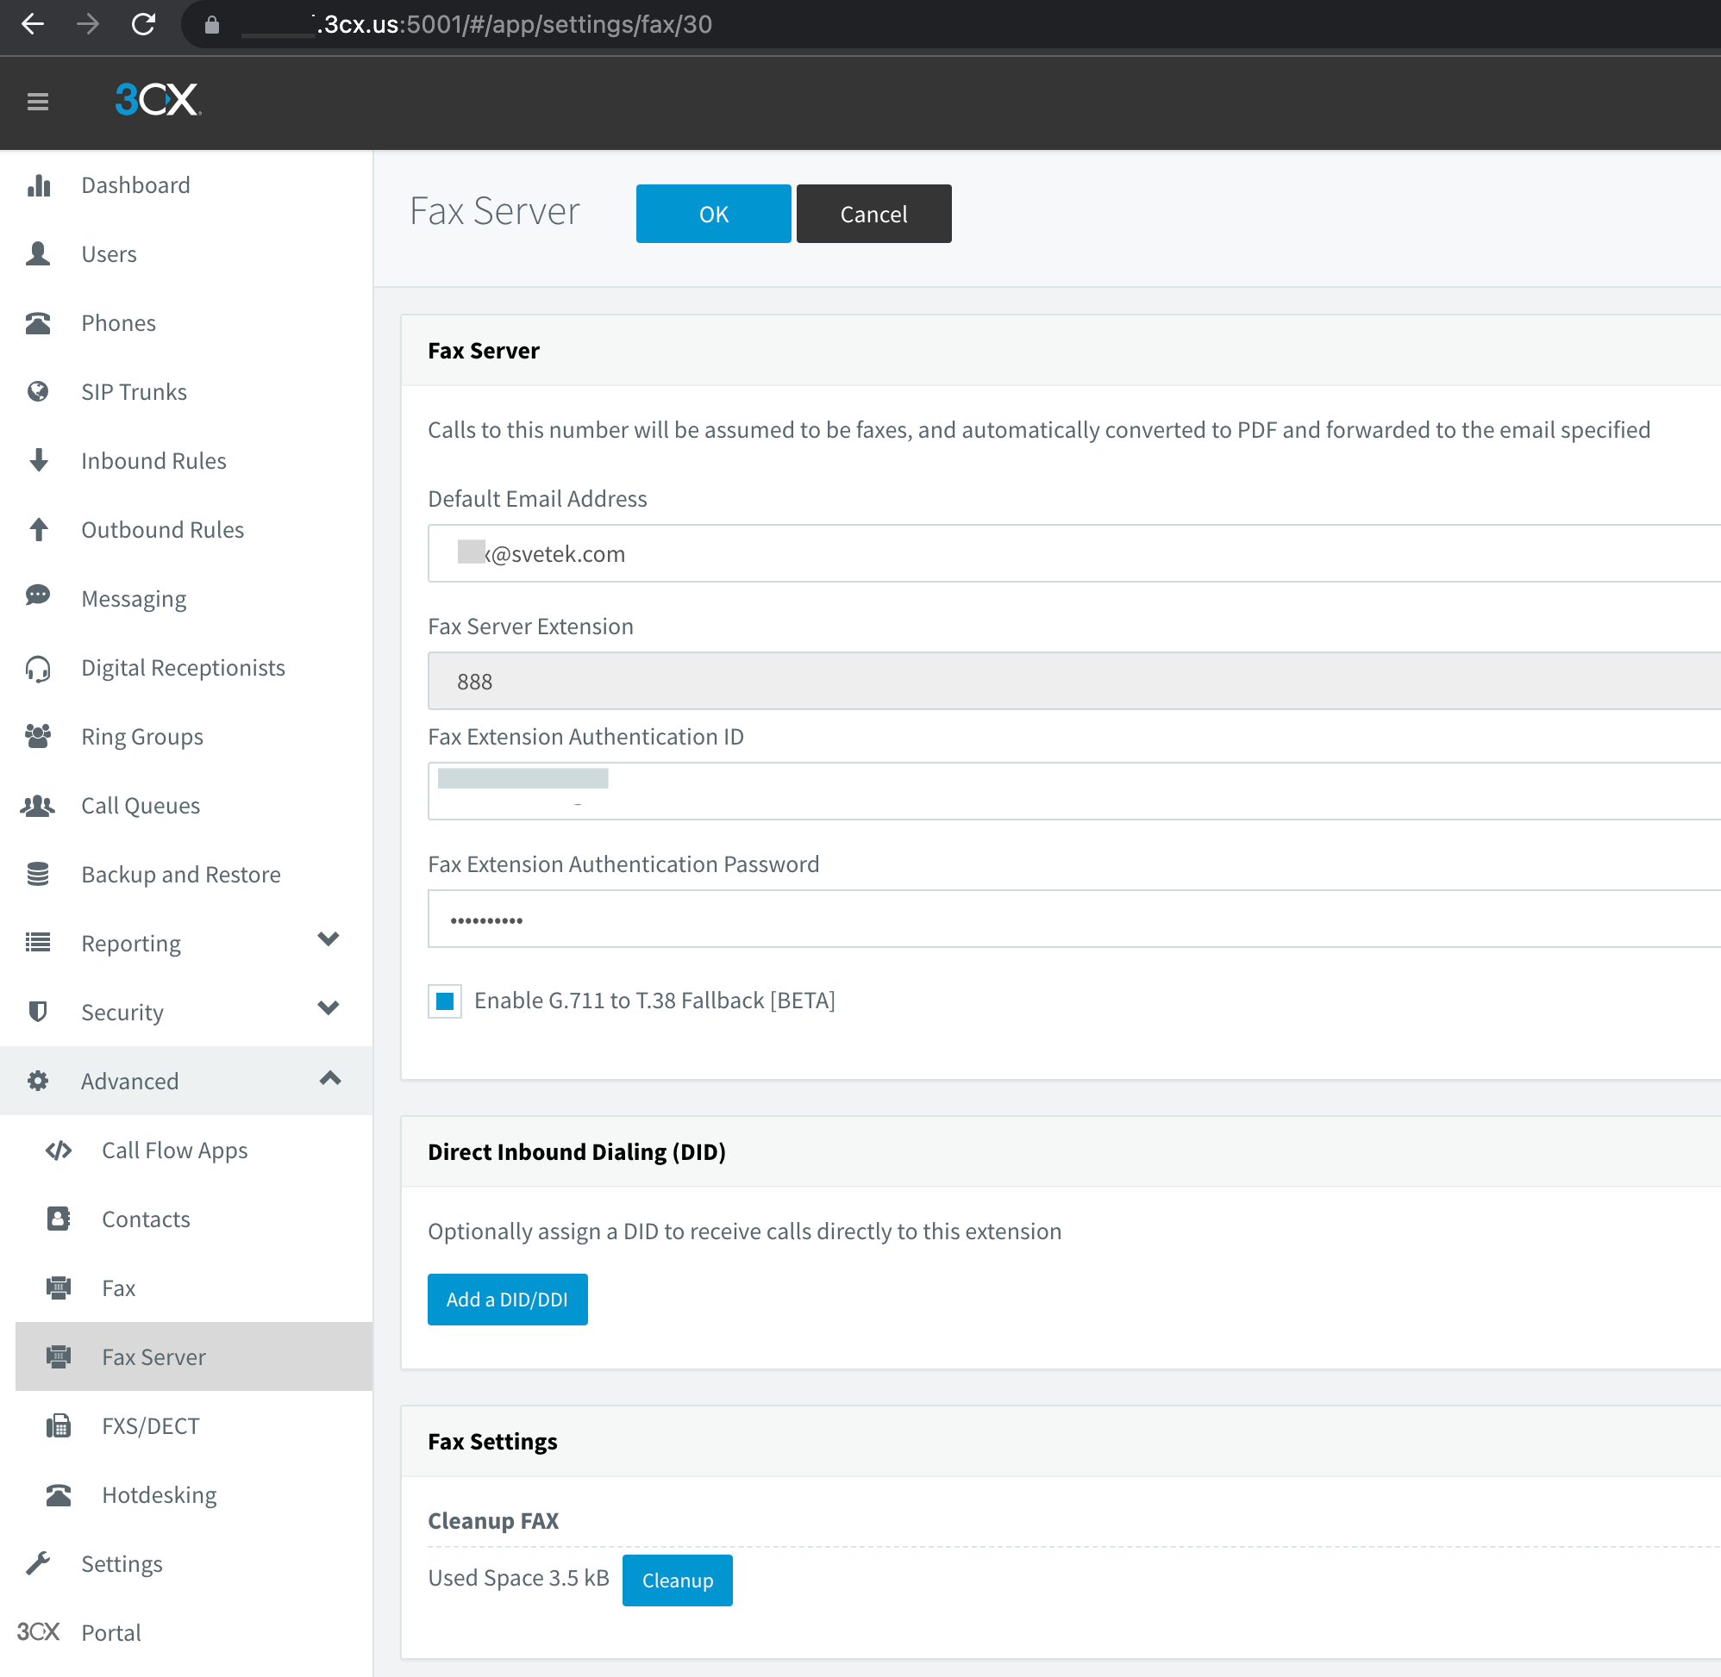
Task: Click the Settings wrench icon
Action: 38,1563
